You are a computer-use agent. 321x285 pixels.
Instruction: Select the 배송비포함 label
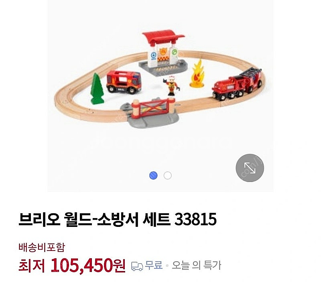coord(42,247)
